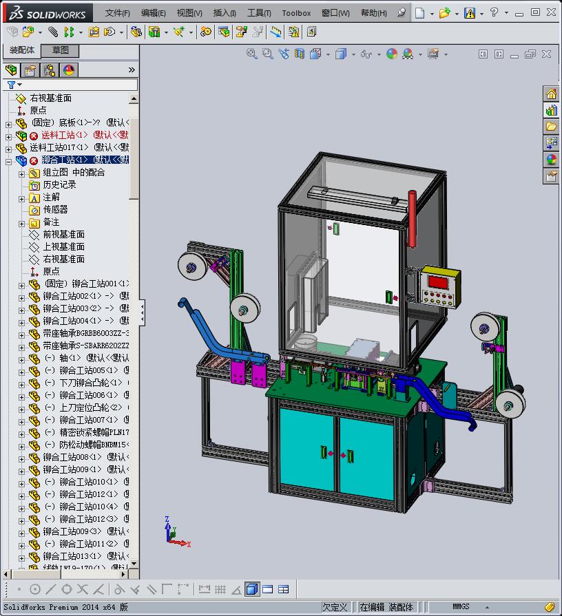Expand the 注解 tree node
562x616 pixels.
pos(21,199)
